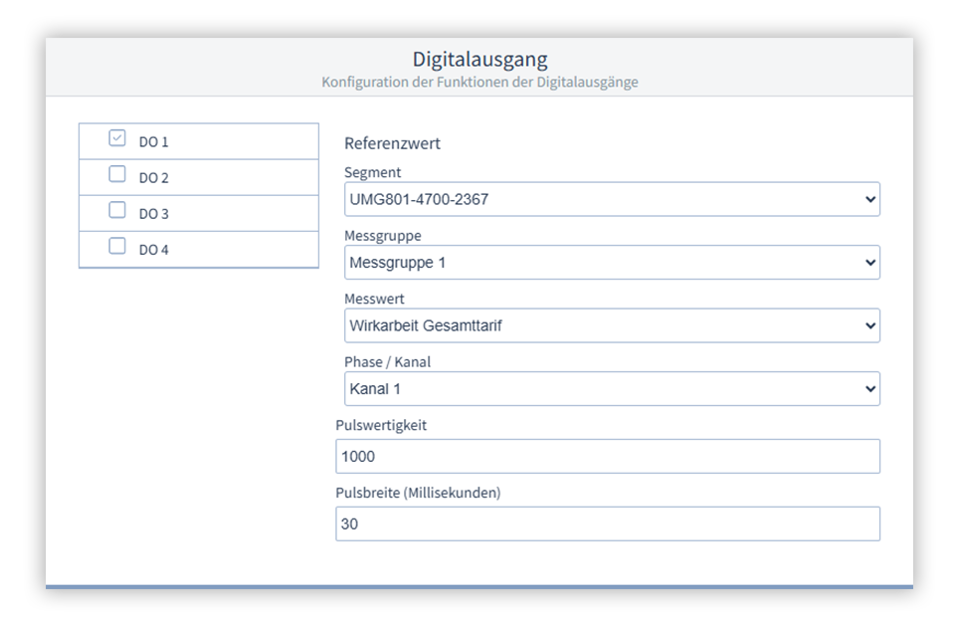Enable the DO 2 checkbox
The width and height of the screenshot is (958, 627).
(x=117, y=175)
